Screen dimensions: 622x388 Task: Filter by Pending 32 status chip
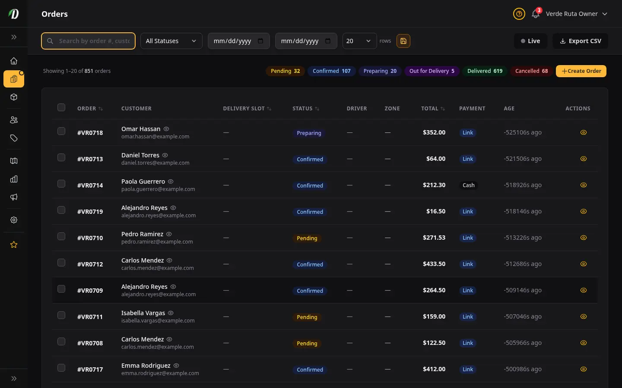pos(285,71)
